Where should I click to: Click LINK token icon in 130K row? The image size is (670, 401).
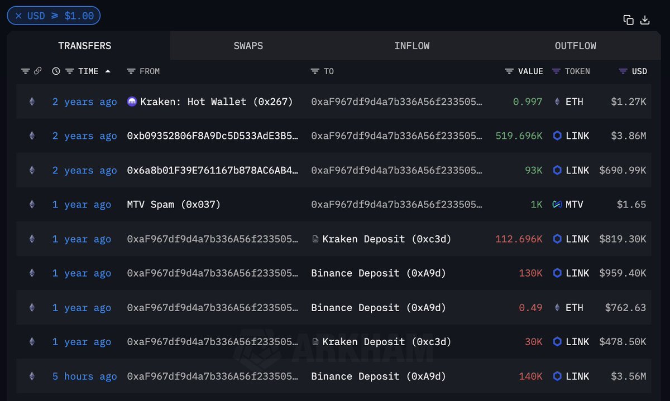click(x=557, y=273)
